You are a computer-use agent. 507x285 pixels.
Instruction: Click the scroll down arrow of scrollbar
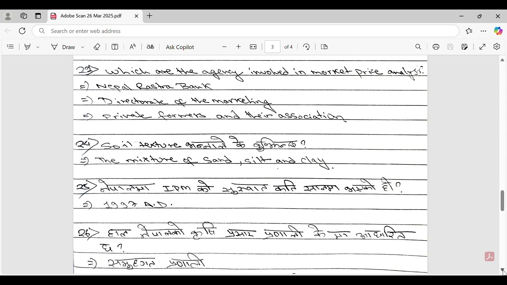pyautogui.click(x=502, y=270)
